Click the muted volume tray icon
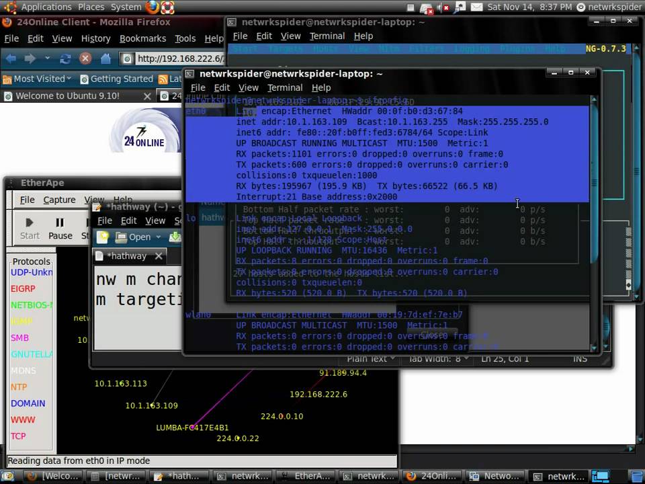This screenshot has height=484, width=645. (443, 7)
